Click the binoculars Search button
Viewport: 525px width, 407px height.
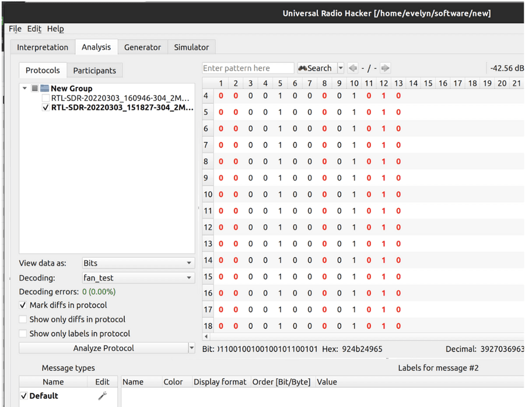(315, 68)
